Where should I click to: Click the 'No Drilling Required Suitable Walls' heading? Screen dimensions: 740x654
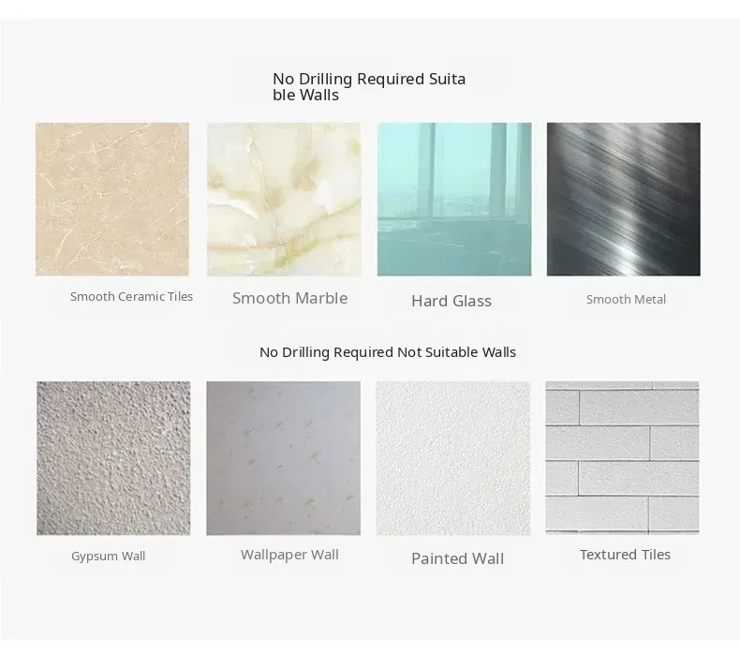tap(369, 87)
